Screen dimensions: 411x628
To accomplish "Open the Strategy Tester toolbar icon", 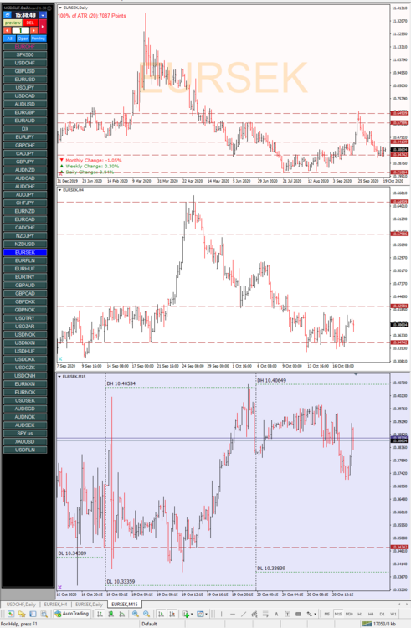I will click(44, 614).
